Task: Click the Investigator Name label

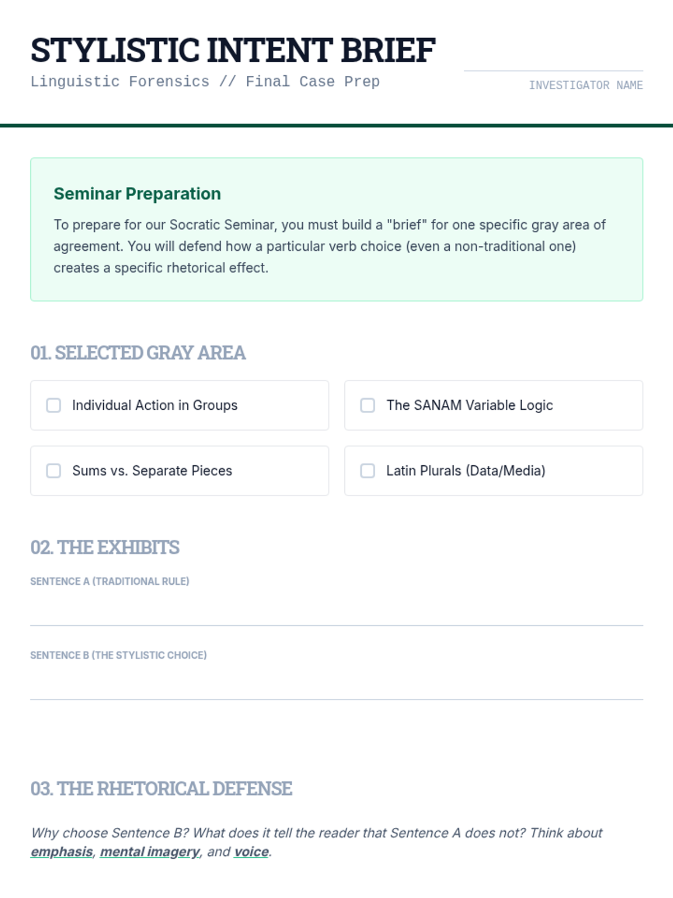Action: (586, 85)
